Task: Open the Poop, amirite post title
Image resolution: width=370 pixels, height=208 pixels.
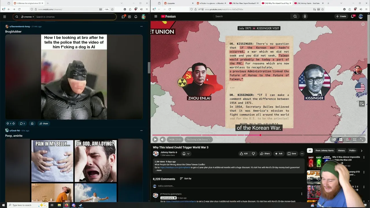Action: (x=14, y=136)
